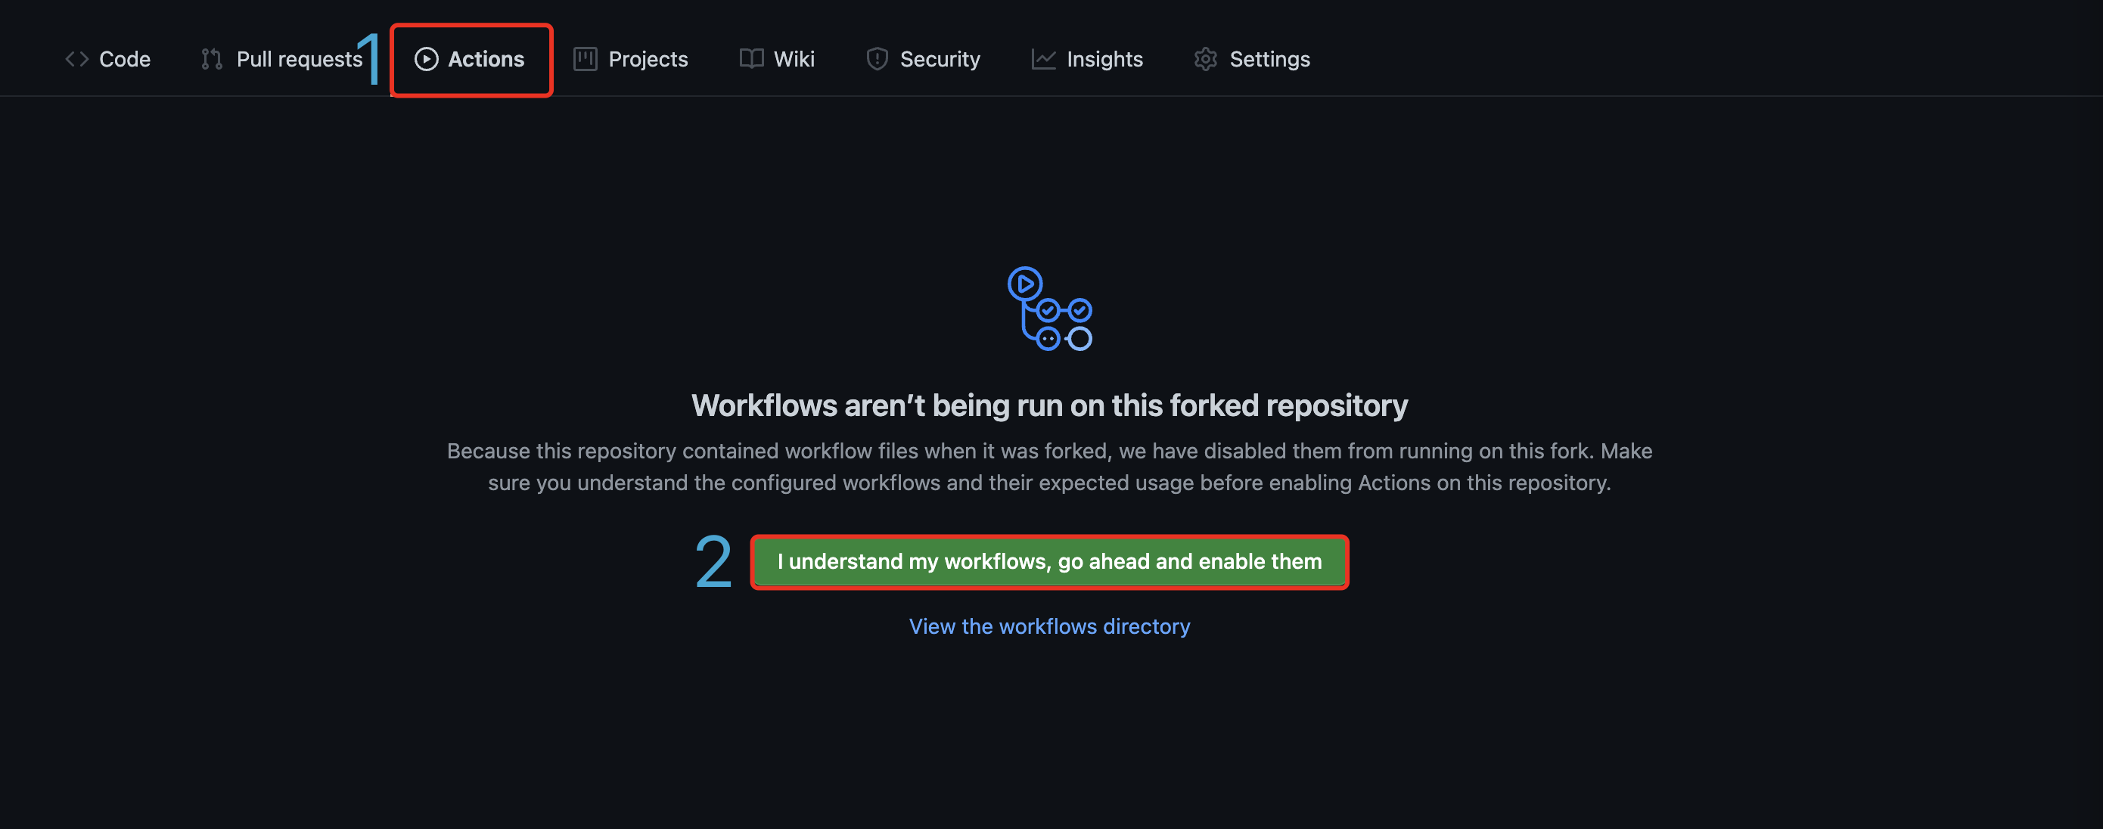Switch to the Pull requests tab

(x=299, y=59)
